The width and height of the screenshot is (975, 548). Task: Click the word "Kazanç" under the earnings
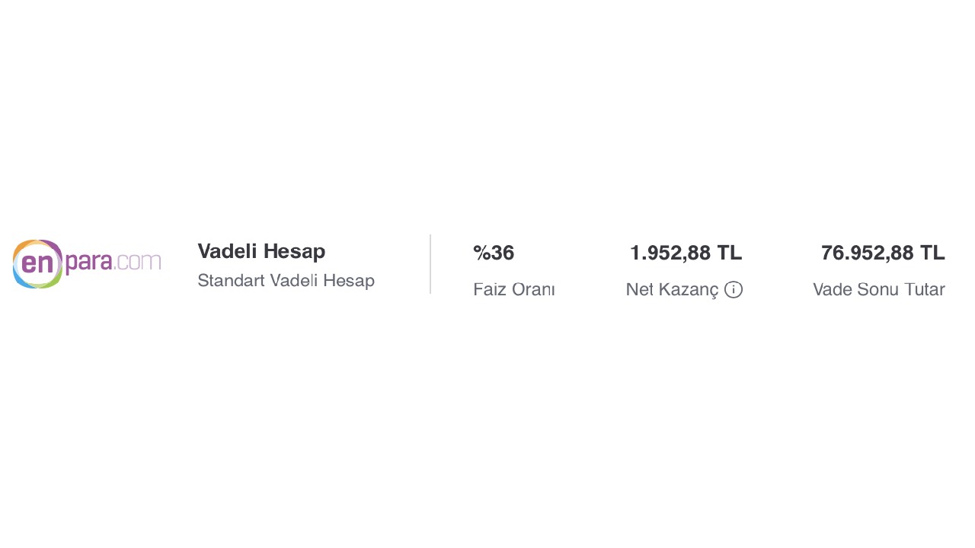pyautogui.click(x=689, y=289)
